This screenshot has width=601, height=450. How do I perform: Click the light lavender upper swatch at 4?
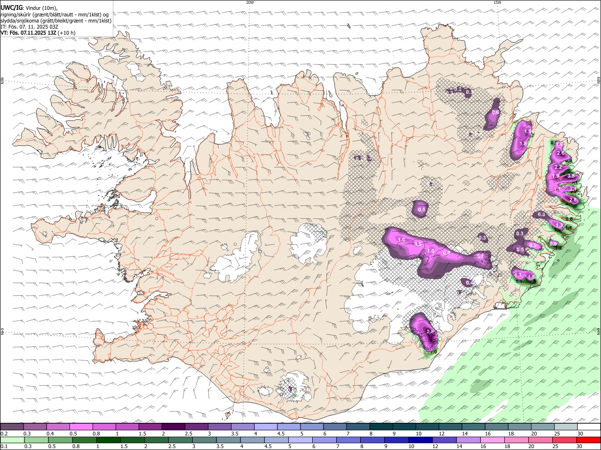point(265,427)
